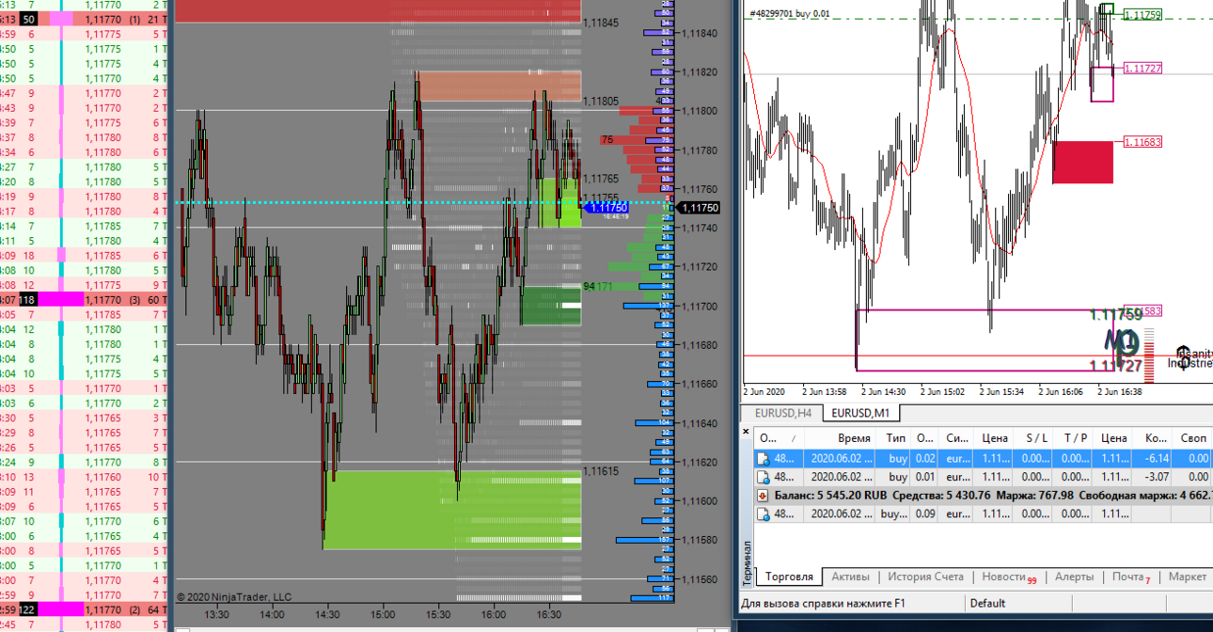
Task: Sort orders by the S / L column
Action: tap(1036, 438)
